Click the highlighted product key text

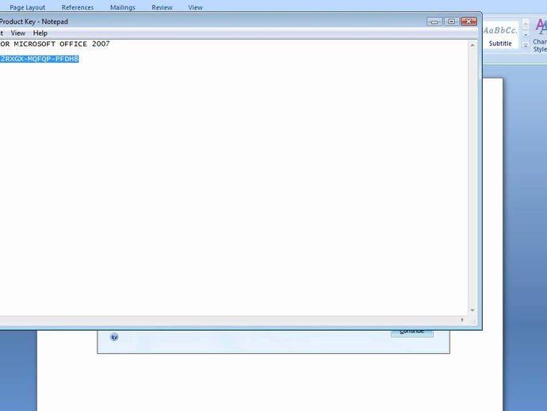pos(40,59)
